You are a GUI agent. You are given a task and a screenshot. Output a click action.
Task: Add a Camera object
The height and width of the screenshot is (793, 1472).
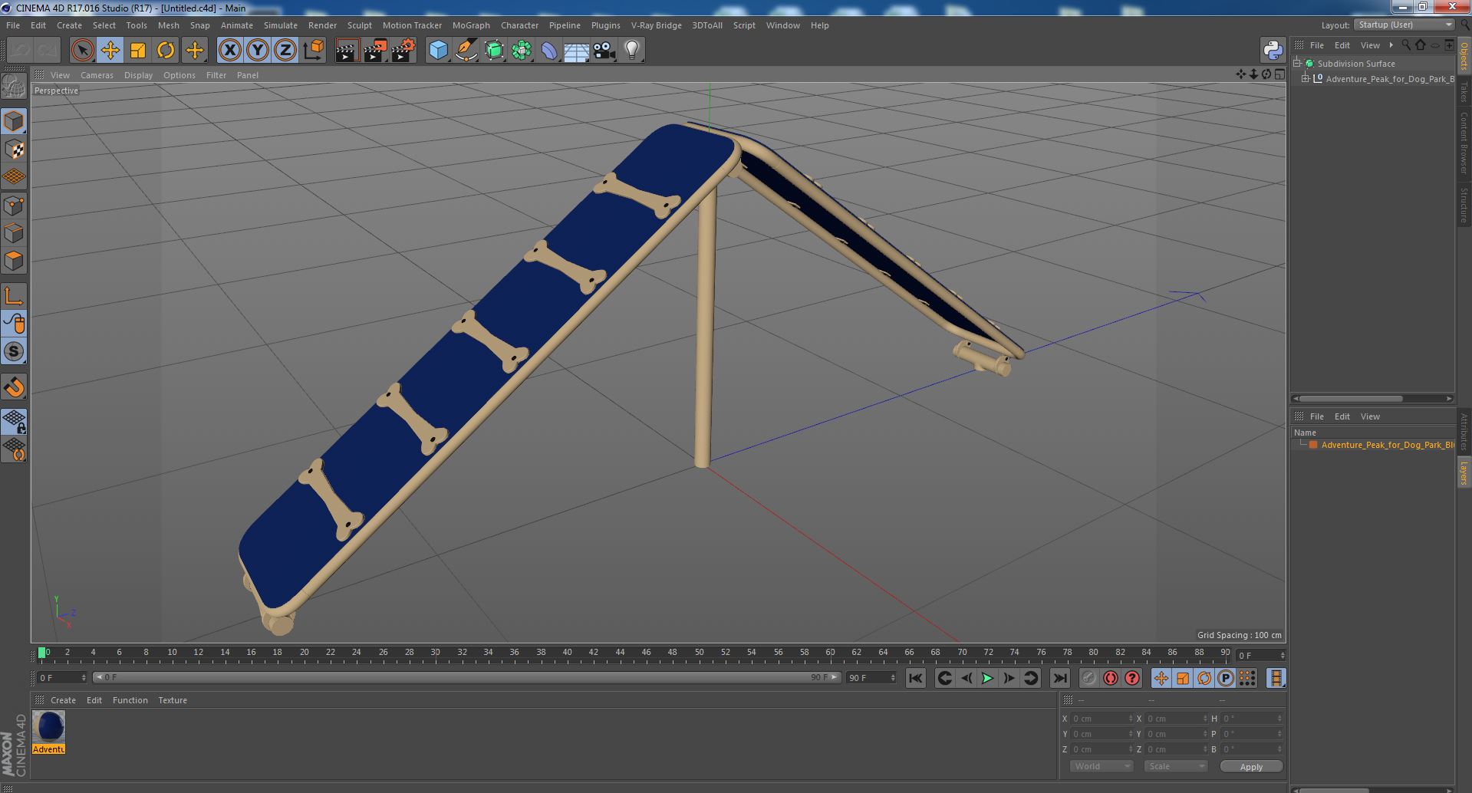(x=604, y=51)
